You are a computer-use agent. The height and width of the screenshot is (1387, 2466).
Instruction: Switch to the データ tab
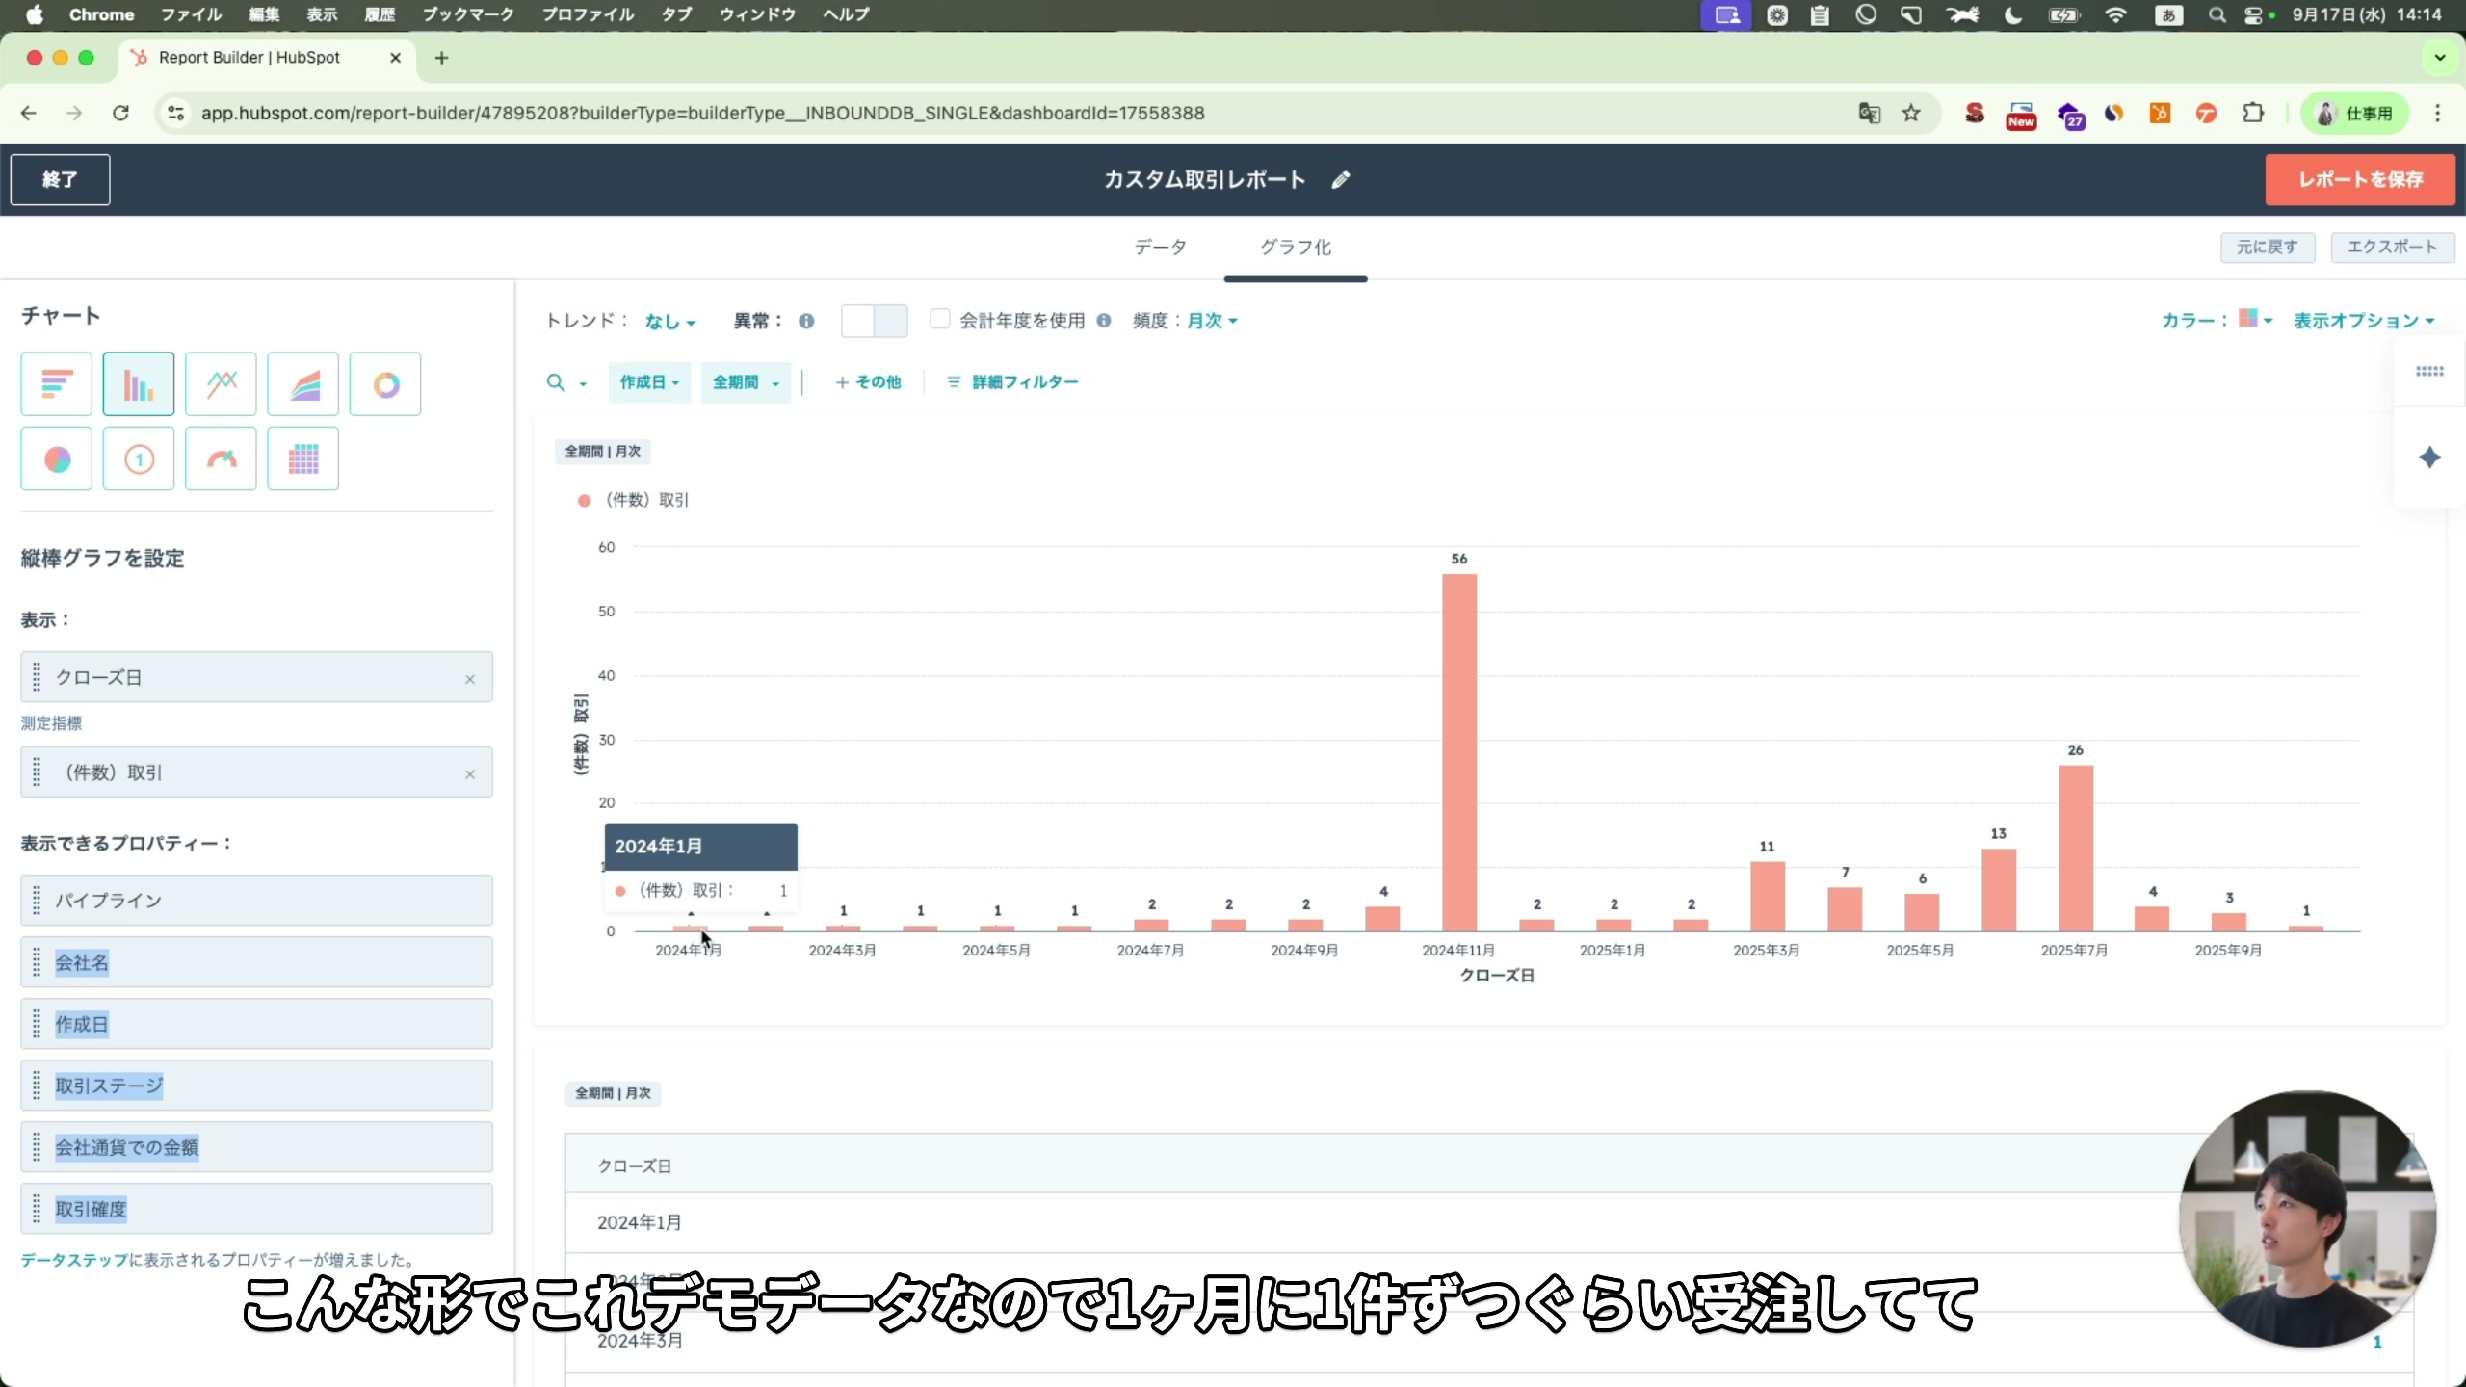pyautogui.click(x=1160, y=247)
